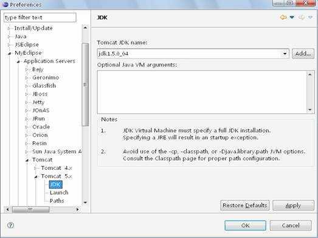Click inside Optional Java VM arguments box
Image resolution: width=318 pixels, height=238 pixels.
pyautogui.click(x=202, y=92)
